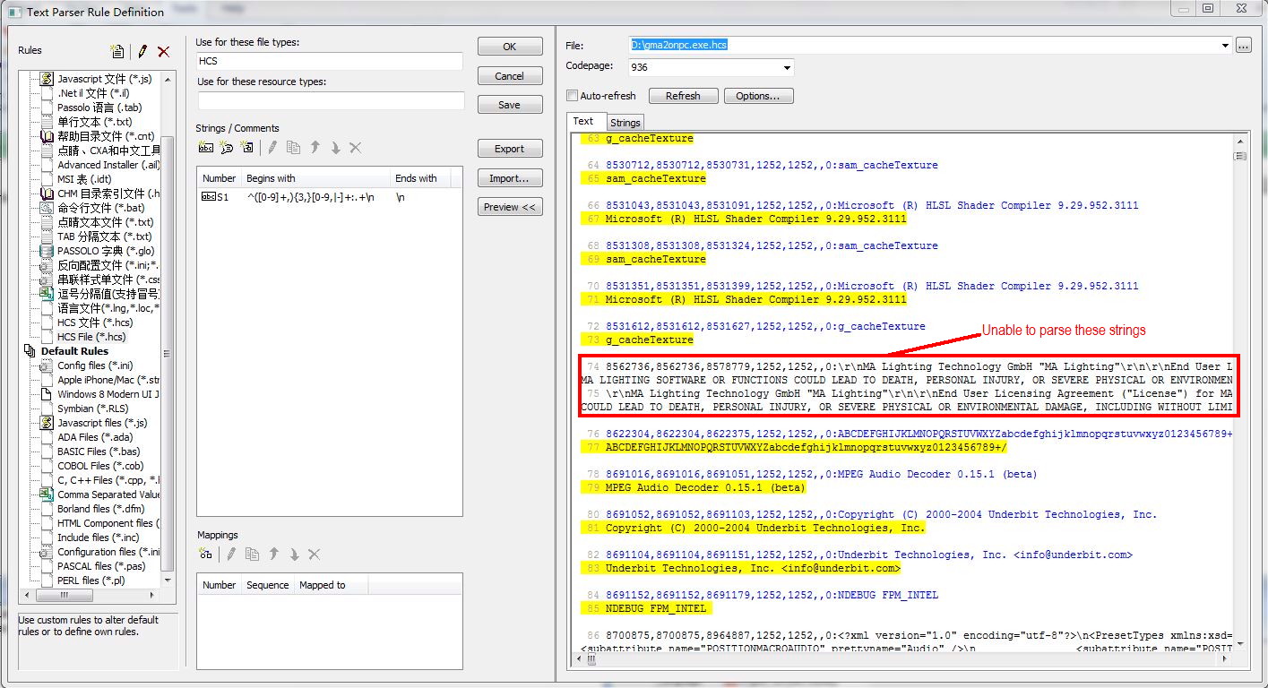1268x688 pixels.
Task: Enable the Auto-refresh checkbox
Action: click(x=573, y=96)
